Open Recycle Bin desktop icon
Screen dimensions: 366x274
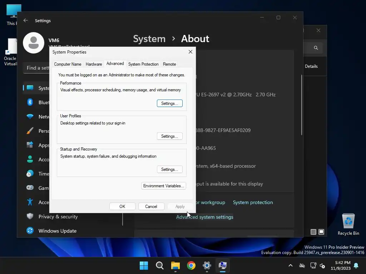pyautogui.click(x=348, y=224)
